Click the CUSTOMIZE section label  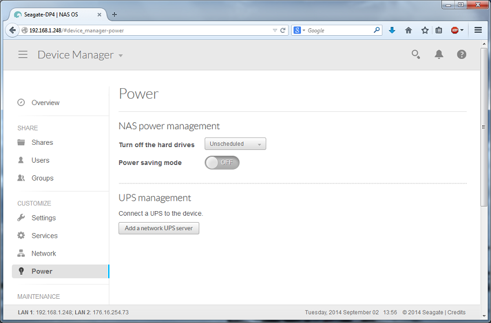click(x=34, y=203)
